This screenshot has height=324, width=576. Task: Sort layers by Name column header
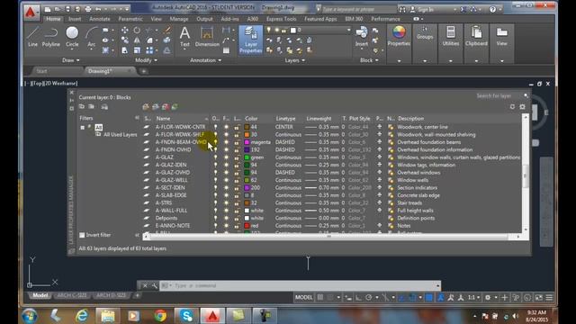[x=181, y=119]
